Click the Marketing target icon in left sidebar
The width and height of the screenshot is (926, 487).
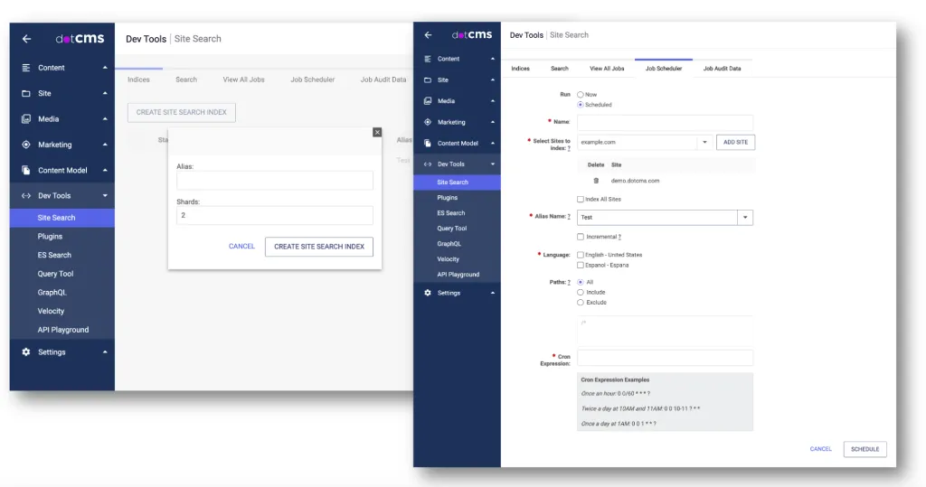coord(26,145)
